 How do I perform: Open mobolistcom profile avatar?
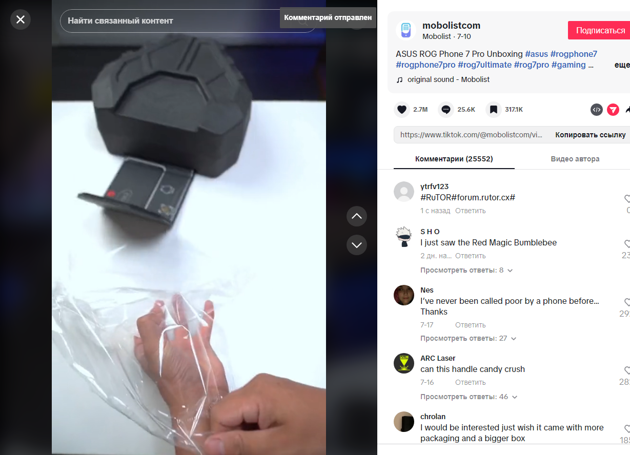click(405, 30)
